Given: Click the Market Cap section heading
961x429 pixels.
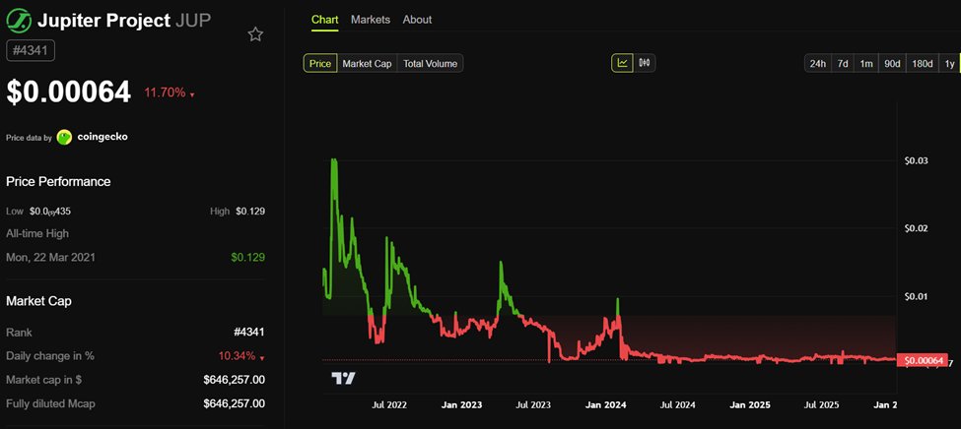Looking at the screenshot, I should (39, 301).
